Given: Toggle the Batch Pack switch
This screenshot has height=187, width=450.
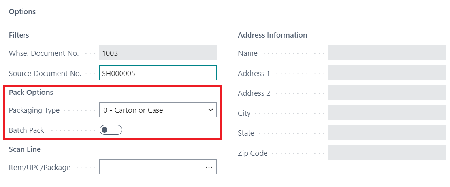Looking at the screenshot, I should (x=111, y=130).
